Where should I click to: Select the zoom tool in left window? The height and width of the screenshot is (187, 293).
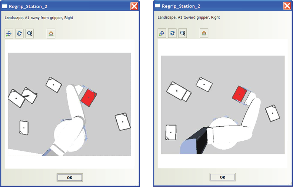click(30, 34)
